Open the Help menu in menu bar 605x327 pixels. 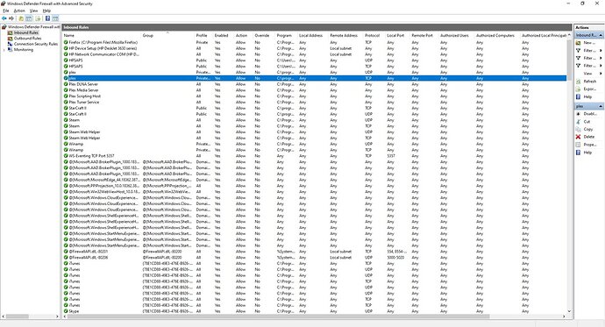[46, 11]
